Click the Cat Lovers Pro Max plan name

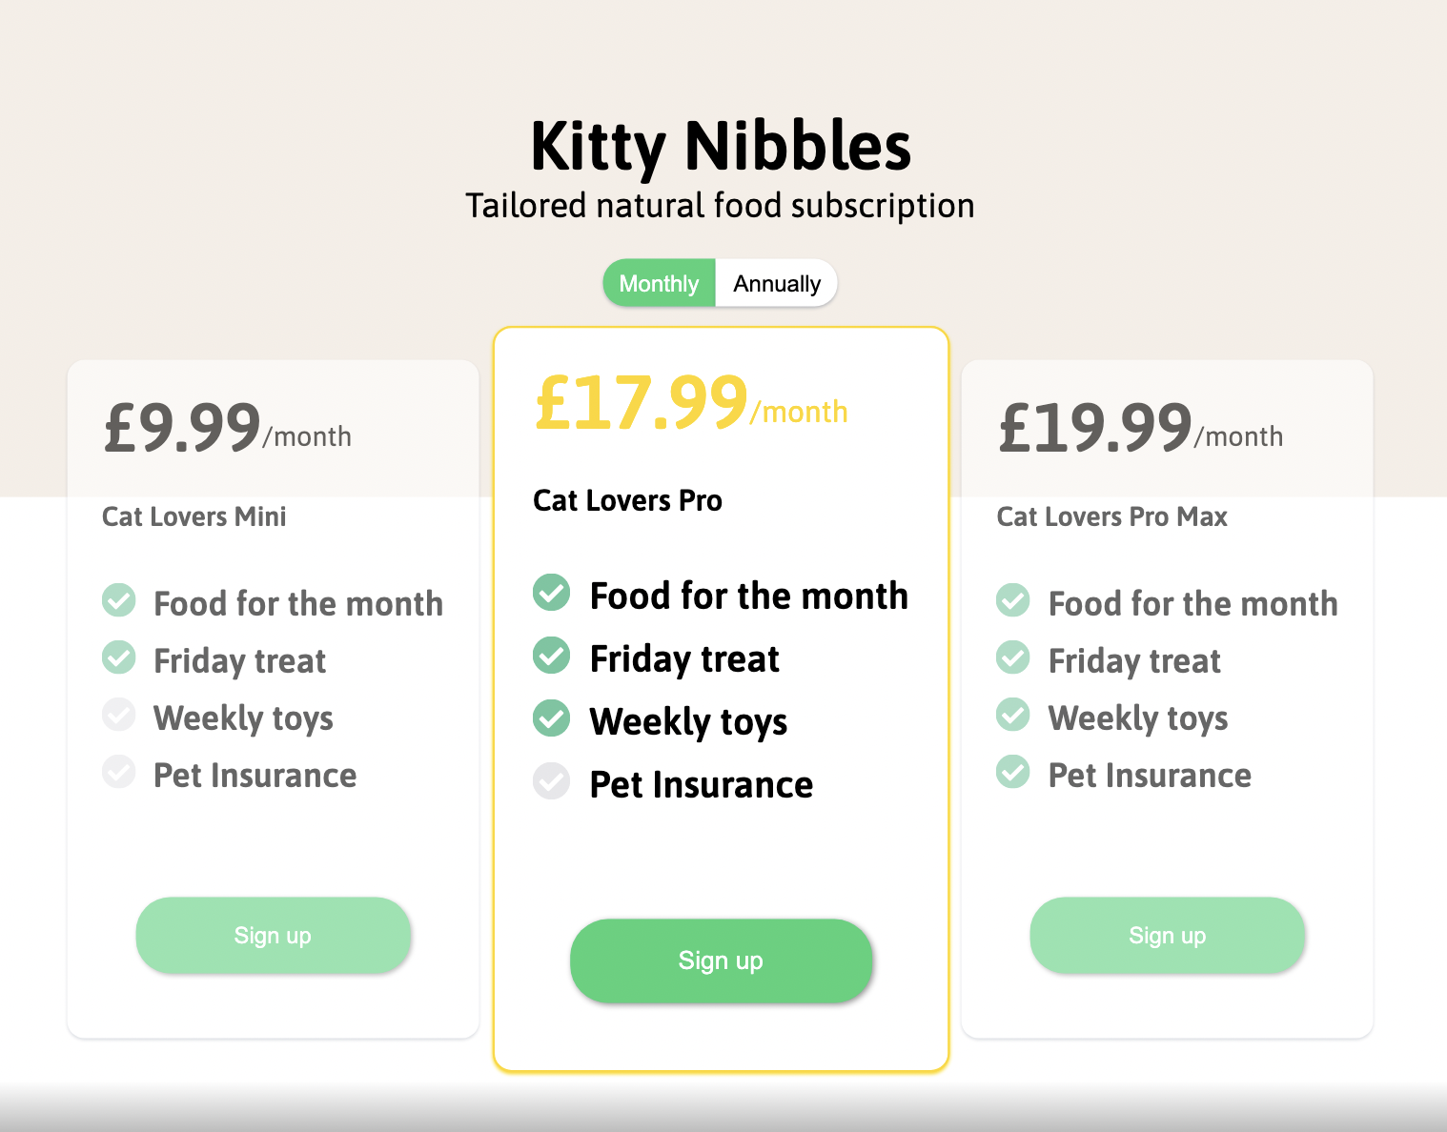[x=1111, y=516]
